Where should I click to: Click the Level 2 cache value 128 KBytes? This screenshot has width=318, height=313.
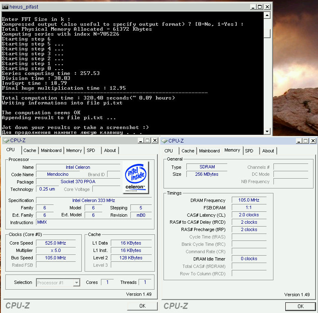[x=131, y=258]
